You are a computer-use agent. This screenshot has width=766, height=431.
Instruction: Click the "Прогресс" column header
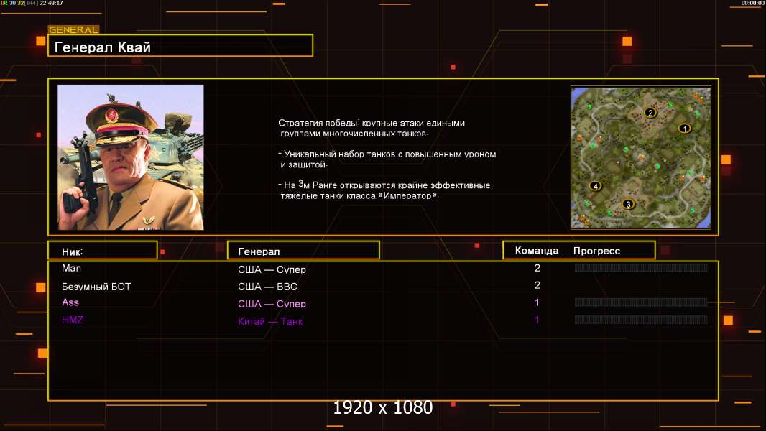coord(596,251)
